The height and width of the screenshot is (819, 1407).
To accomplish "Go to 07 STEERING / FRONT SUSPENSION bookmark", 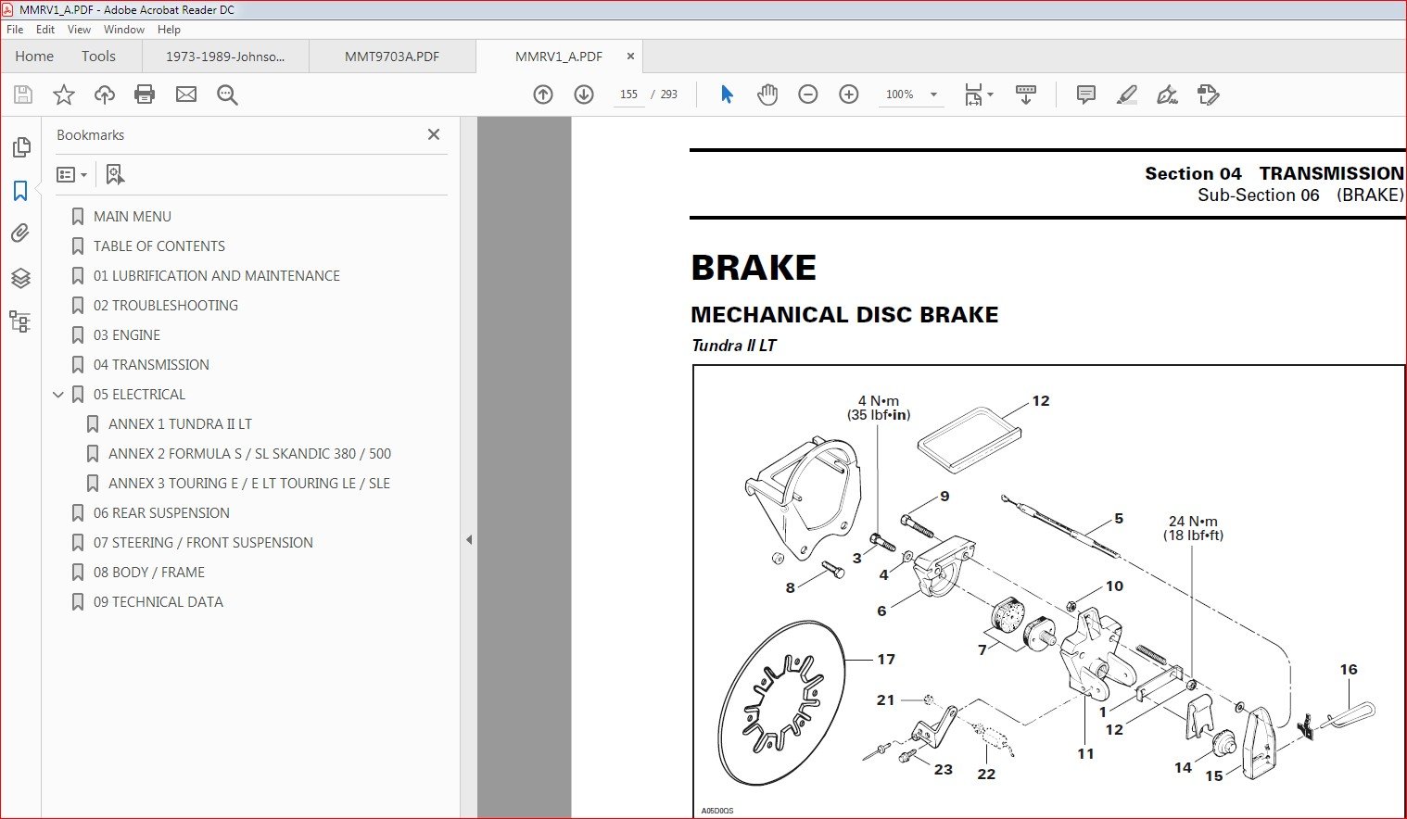I will (x=203, y=543).
